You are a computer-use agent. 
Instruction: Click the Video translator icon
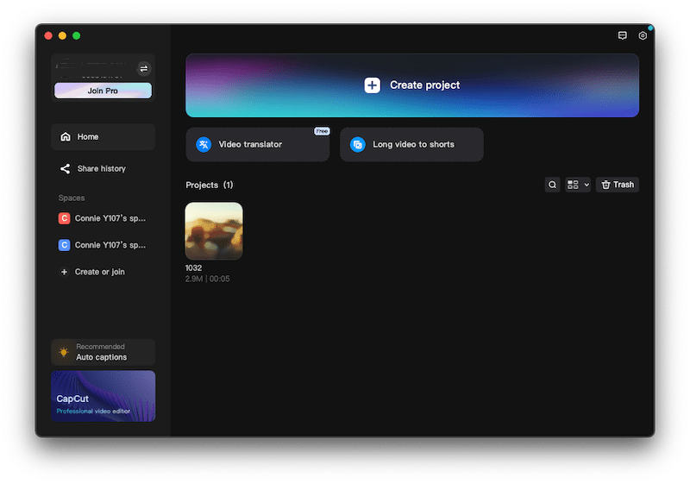[203, 145]
